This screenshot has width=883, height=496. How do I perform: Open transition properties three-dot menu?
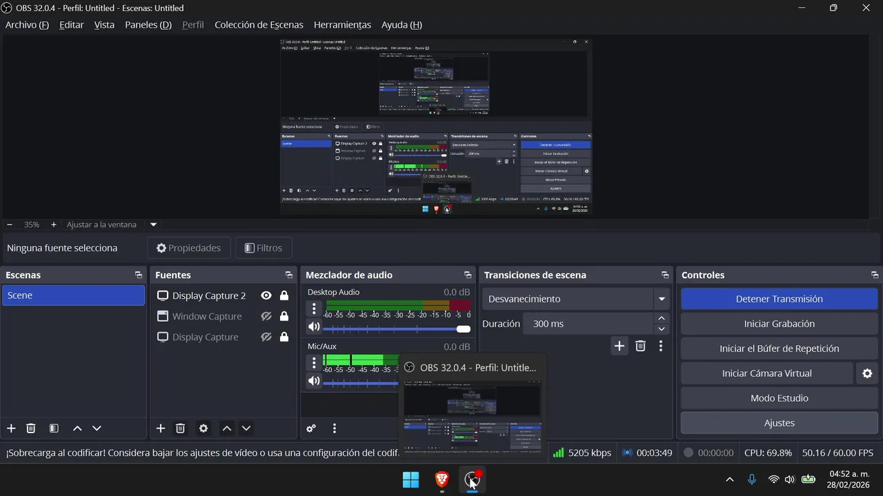(661, 346)
